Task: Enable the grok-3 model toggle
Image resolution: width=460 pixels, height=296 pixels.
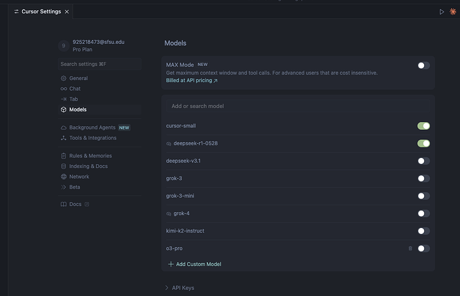Action: pyautogui.click(x=423, y=179)
